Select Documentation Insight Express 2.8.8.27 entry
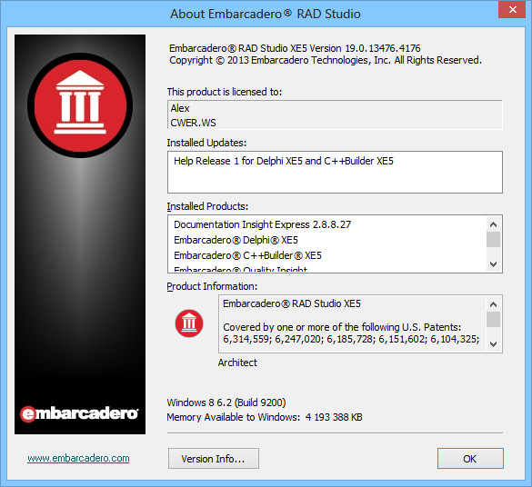The width and height of the screenshot is (532, 487). coord(262,224)
